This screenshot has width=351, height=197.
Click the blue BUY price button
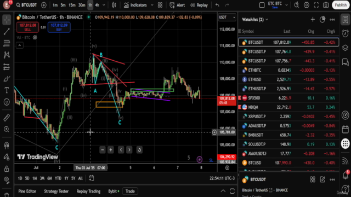pos(59,27)
